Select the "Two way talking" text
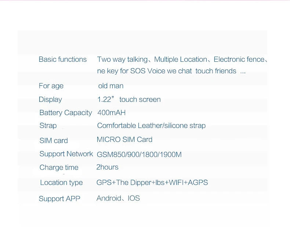Viewport: 290px width, 239px height. (x=122, y=60)
